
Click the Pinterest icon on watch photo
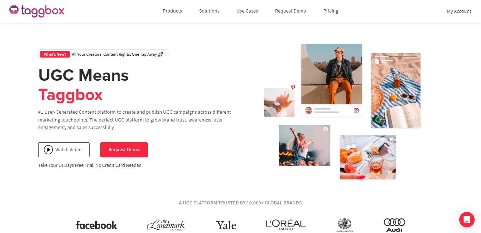pyautogui.click(x=293, y=87)
